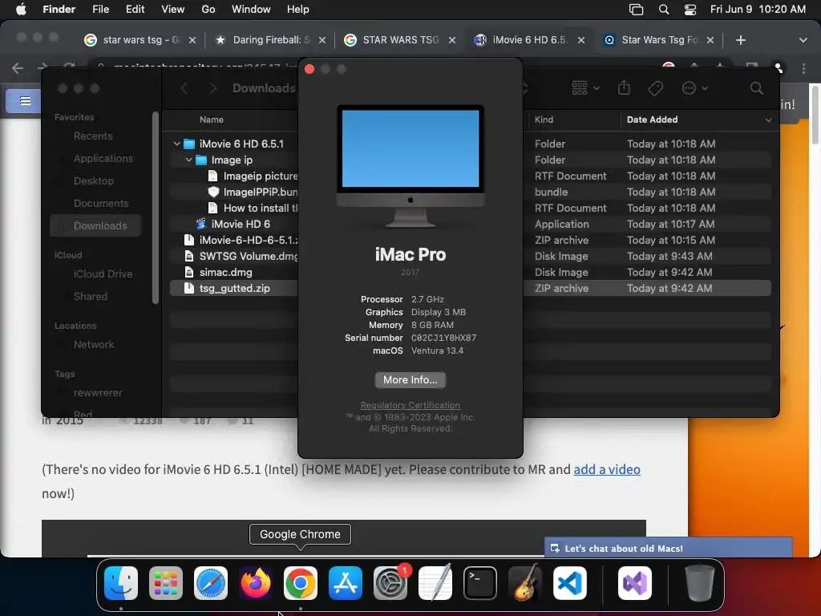This screenshot has width=821, height=616.
Task: Open the Trash in the Dock
Action: pyautogui.click(x=700, y=583)
